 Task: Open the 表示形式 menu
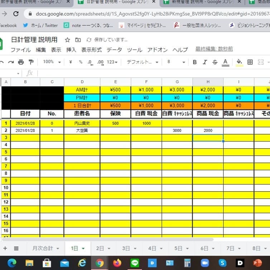(91, 50)
